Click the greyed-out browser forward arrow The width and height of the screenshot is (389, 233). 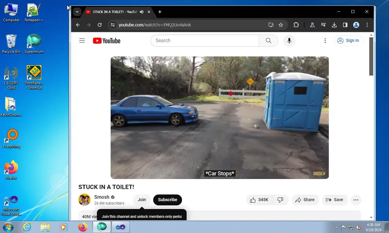(89, 25)
